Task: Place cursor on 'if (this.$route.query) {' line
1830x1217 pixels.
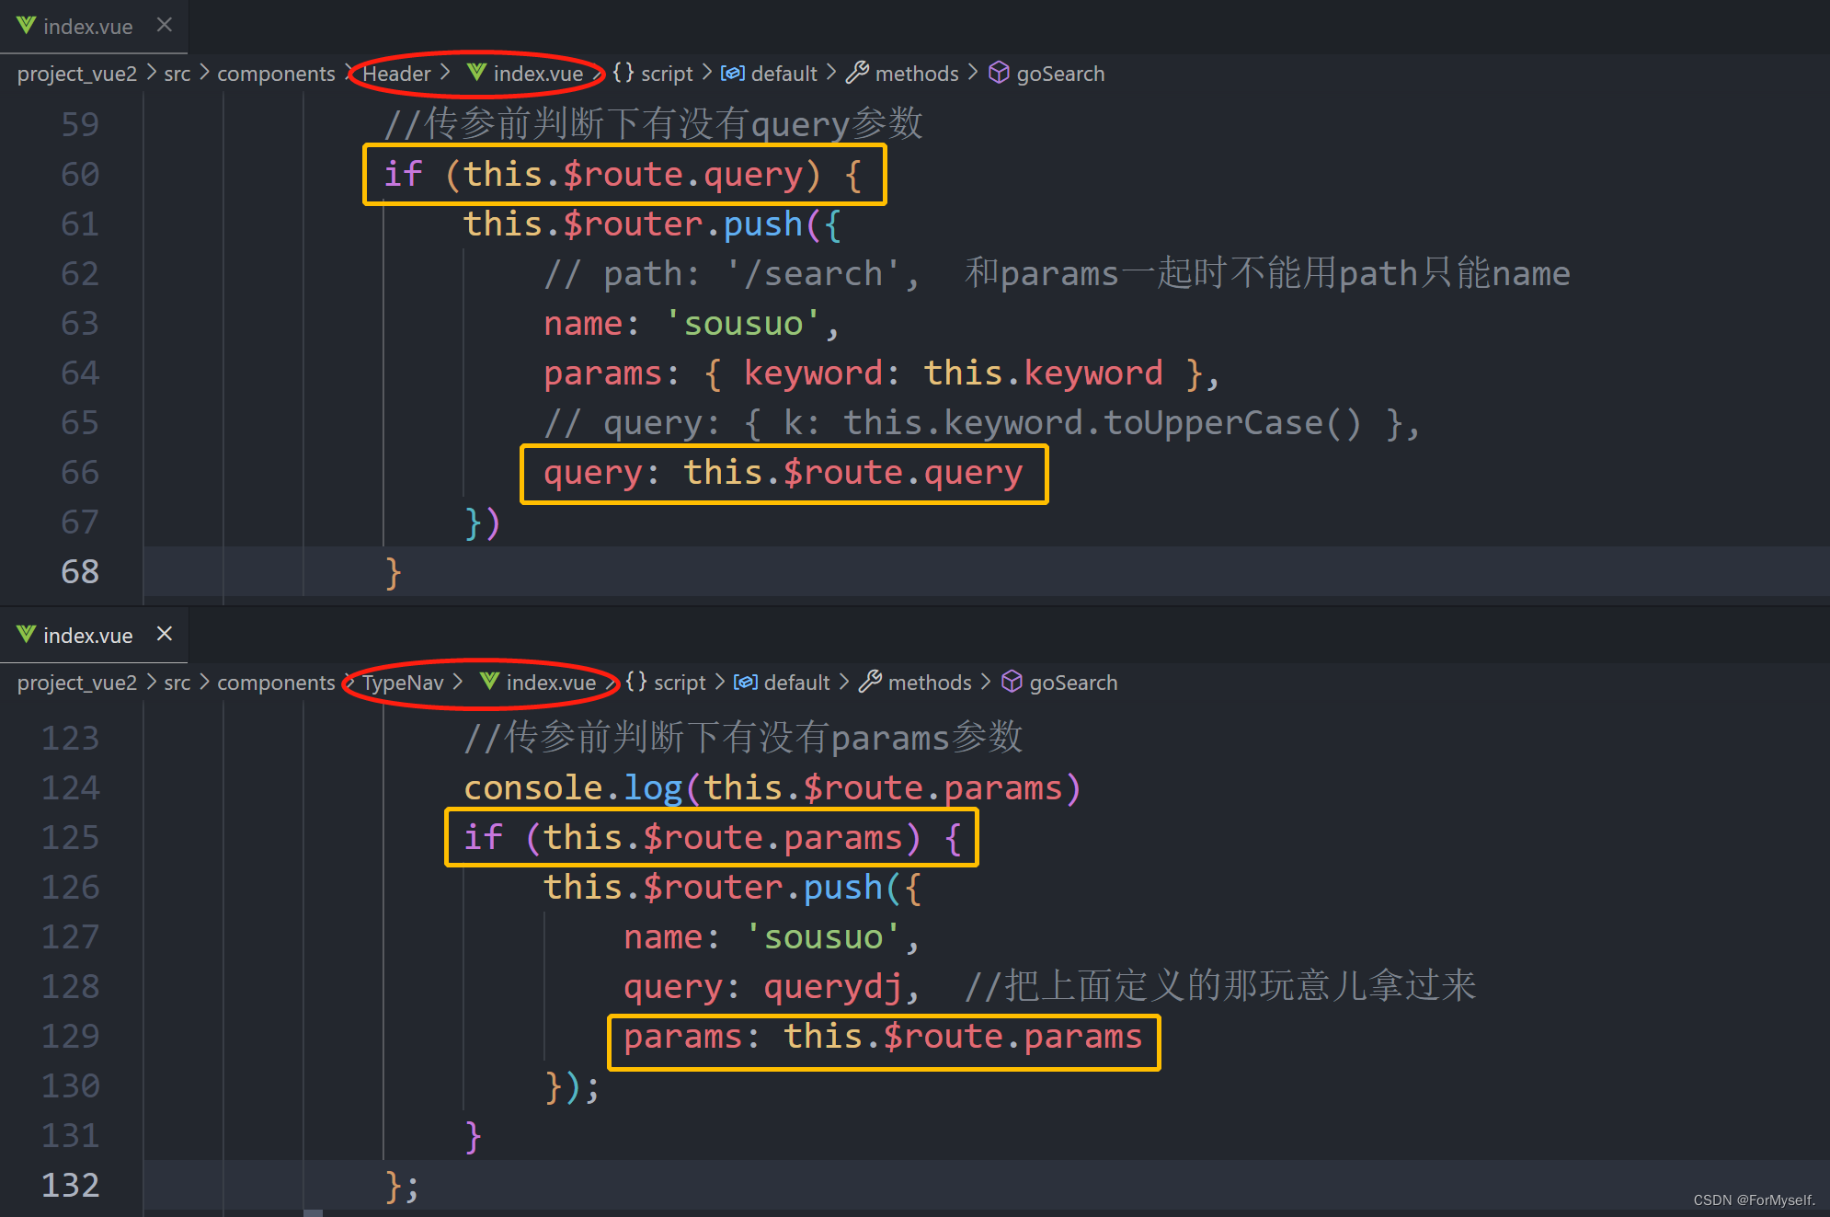Action: (623, 175)
